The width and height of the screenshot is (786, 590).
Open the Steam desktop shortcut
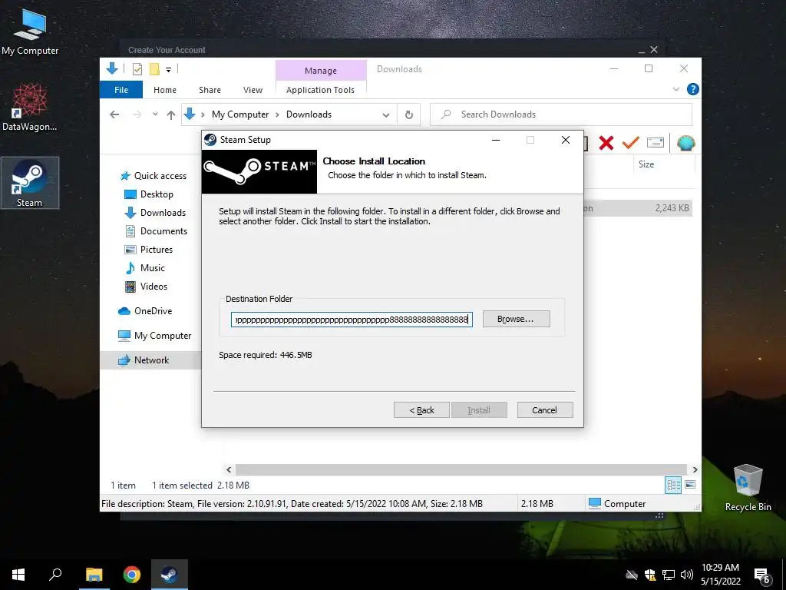coord(30,183)
